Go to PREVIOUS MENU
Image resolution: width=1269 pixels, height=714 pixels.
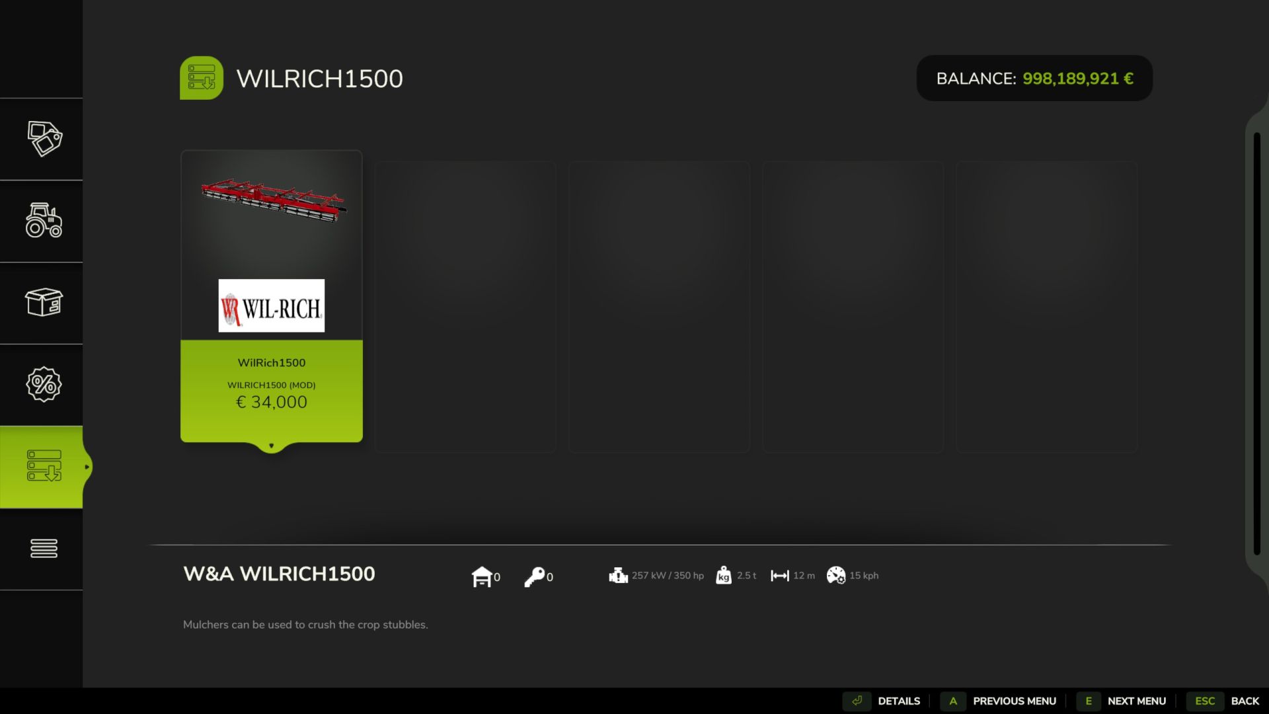1015,701
